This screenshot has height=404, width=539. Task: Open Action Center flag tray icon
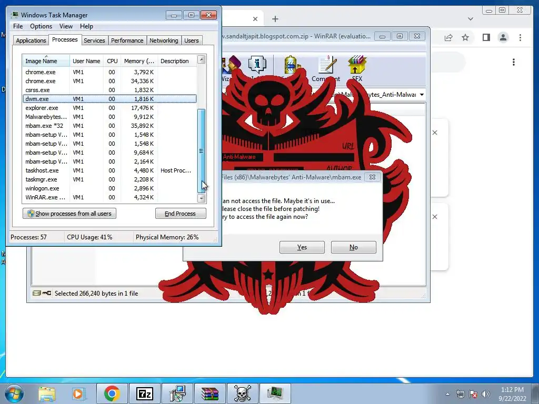(x=473, y=394)
